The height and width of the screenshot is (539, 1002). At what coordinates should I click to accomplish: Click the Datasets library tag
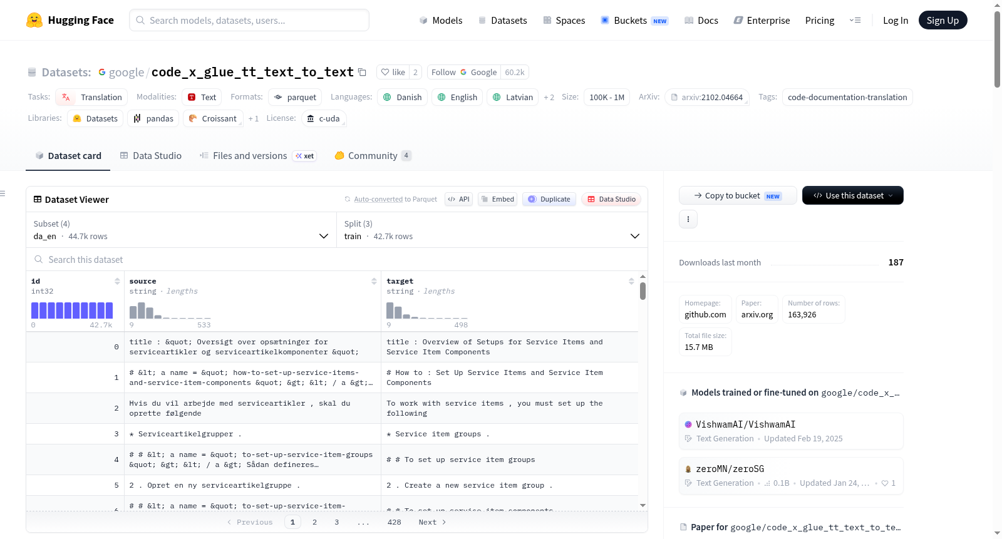pyautogui.click(x=95, y=118)
